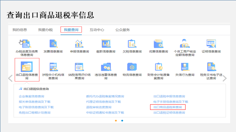Open 办税进度及结果信息查询 icon

(27, 44)
